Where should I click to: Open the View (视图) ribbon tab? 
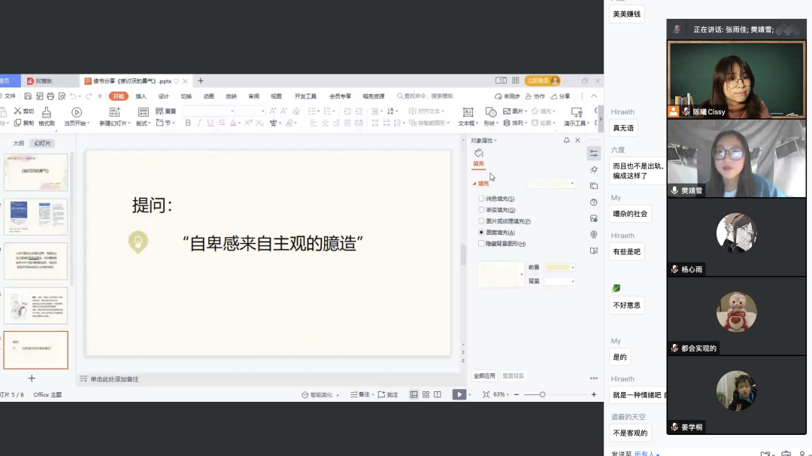tap(277, 96)
